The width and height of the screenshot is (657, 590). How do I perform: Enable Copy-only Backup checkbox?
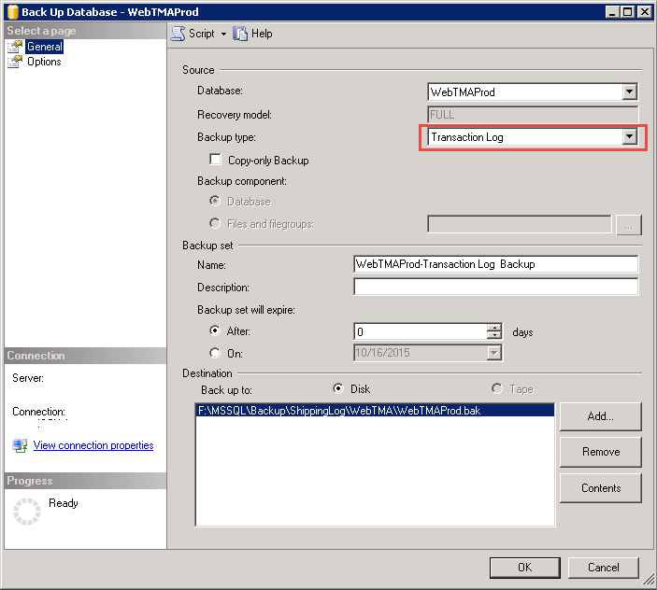pos(215,159)
